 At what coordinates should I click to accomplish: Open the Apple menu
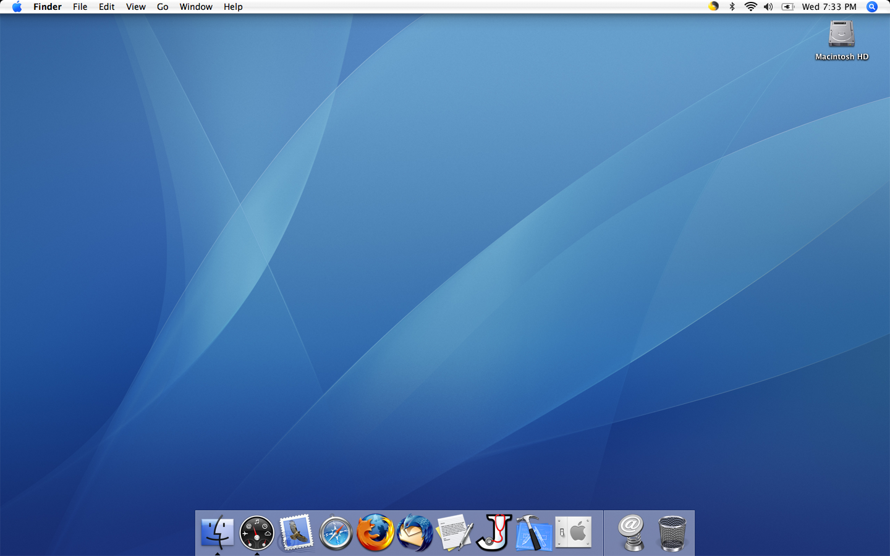17,7
